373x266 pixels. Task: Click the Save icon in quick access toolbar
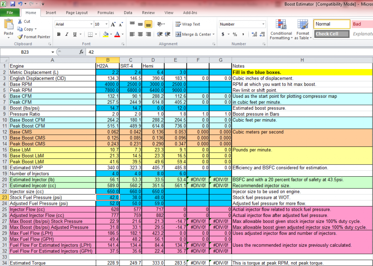coord(13,4)
